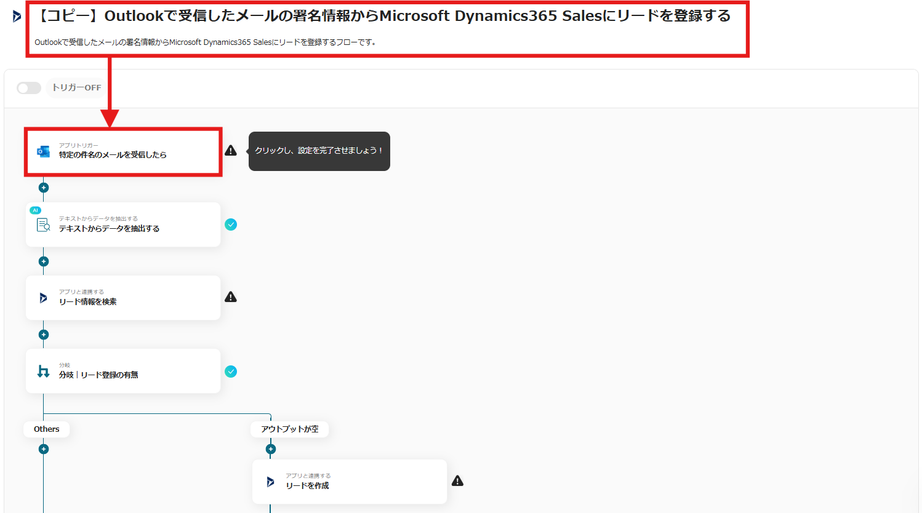Add a step below the リード情報を検索 step
Image resolution: width=922 pixels, height=513 pixels.
(x=44, y=335)
